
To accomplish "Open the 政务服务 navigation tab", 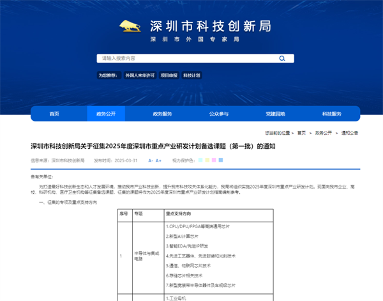I will [162, 114].
